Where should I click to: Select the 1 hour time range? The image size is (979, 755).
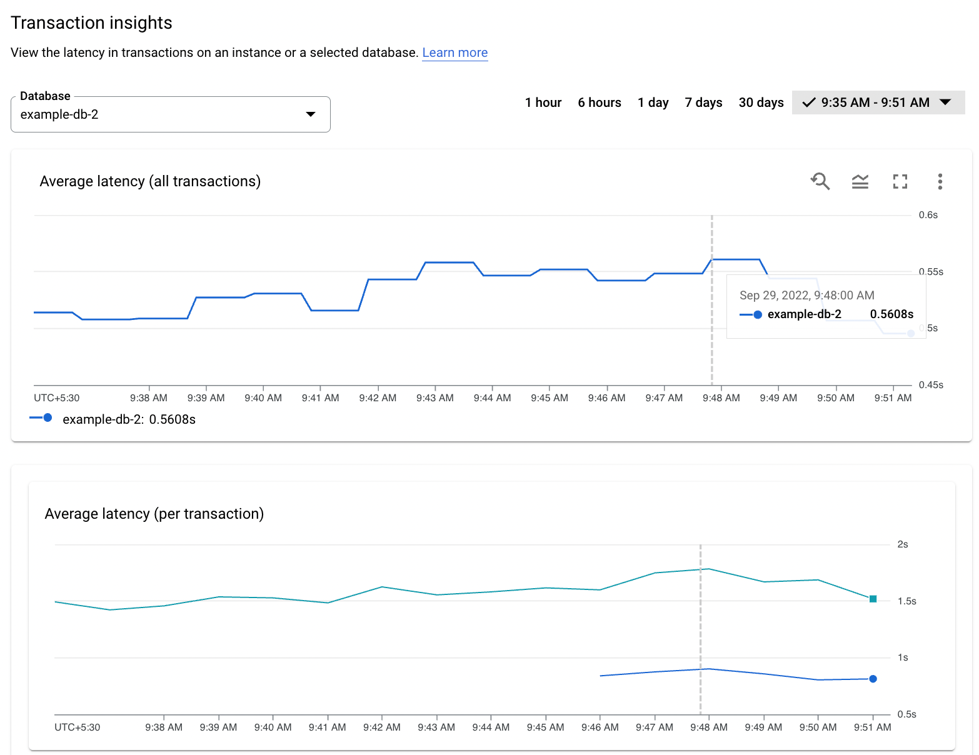[x=543, y=102]
